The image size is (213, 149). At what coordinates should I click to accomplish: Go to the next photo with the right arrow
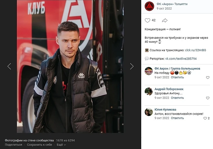(x=132, y=66)
